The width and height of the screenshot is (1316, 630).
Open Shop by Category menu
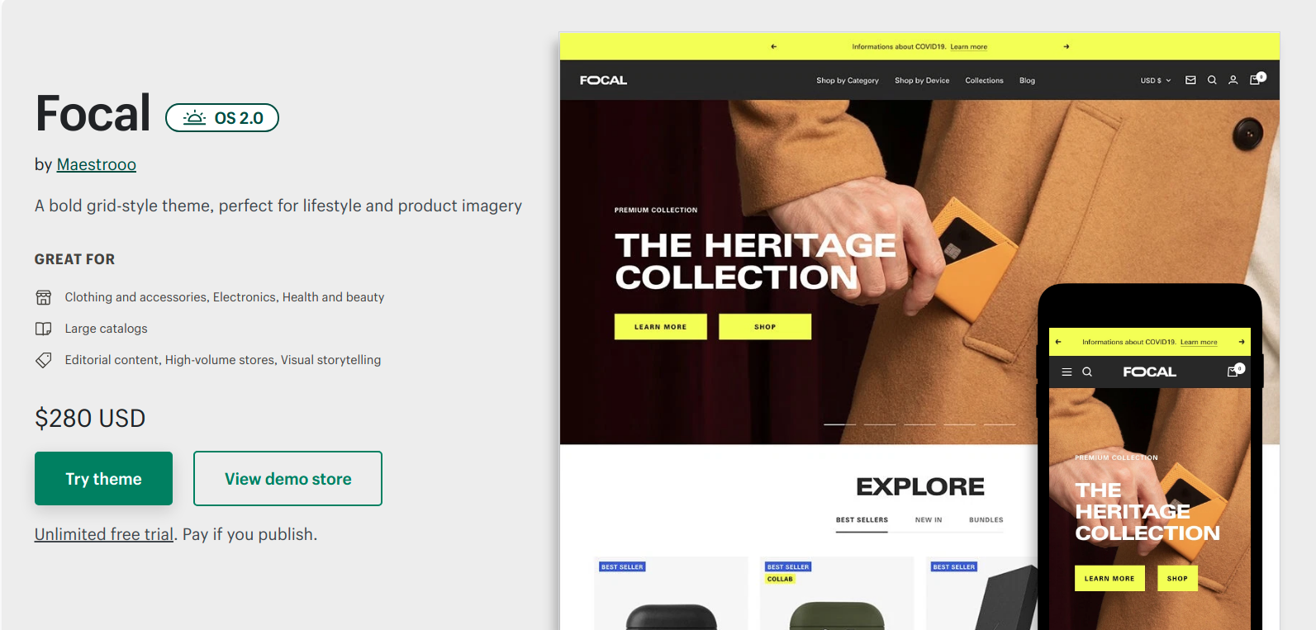point(848,80)
